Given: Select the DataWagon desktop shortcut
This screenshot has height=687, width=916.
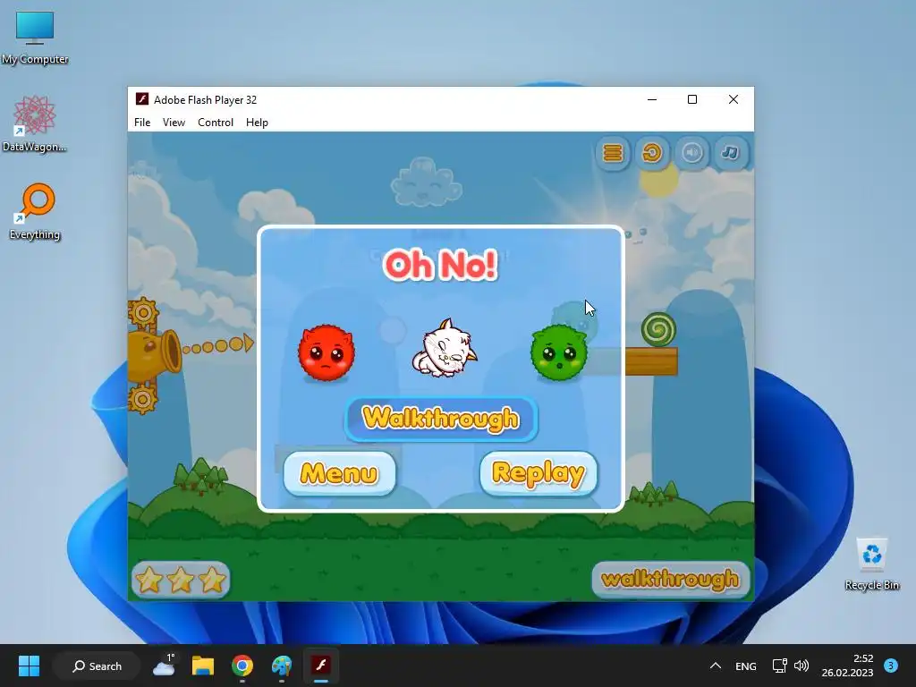Looking at the screenshot, I should 35,123.
